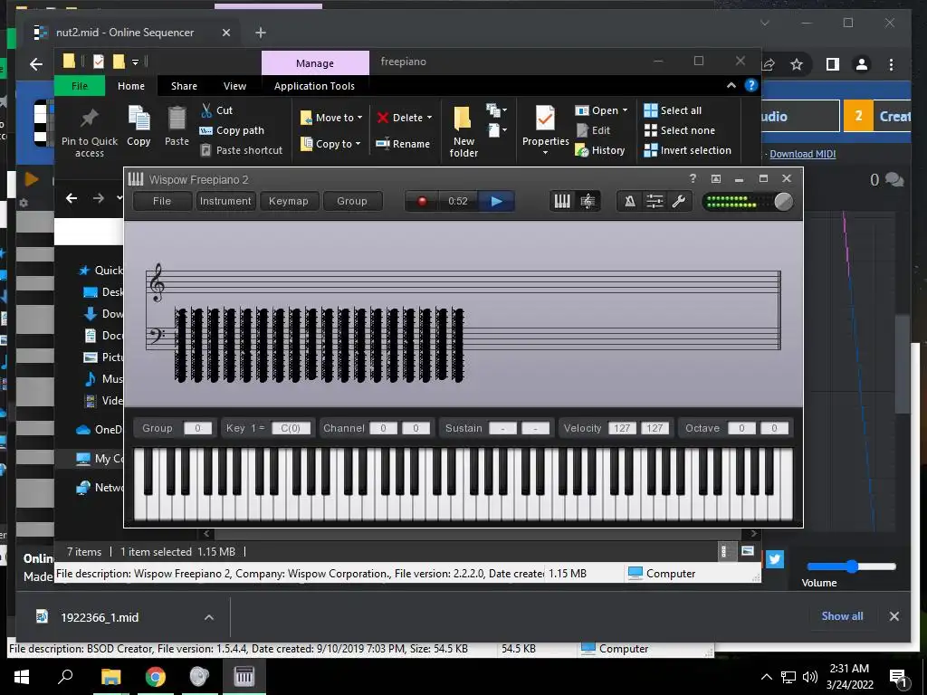Click Pin to Quick access
This screenshot has width=927, height=695.
(x=90, y=132)
